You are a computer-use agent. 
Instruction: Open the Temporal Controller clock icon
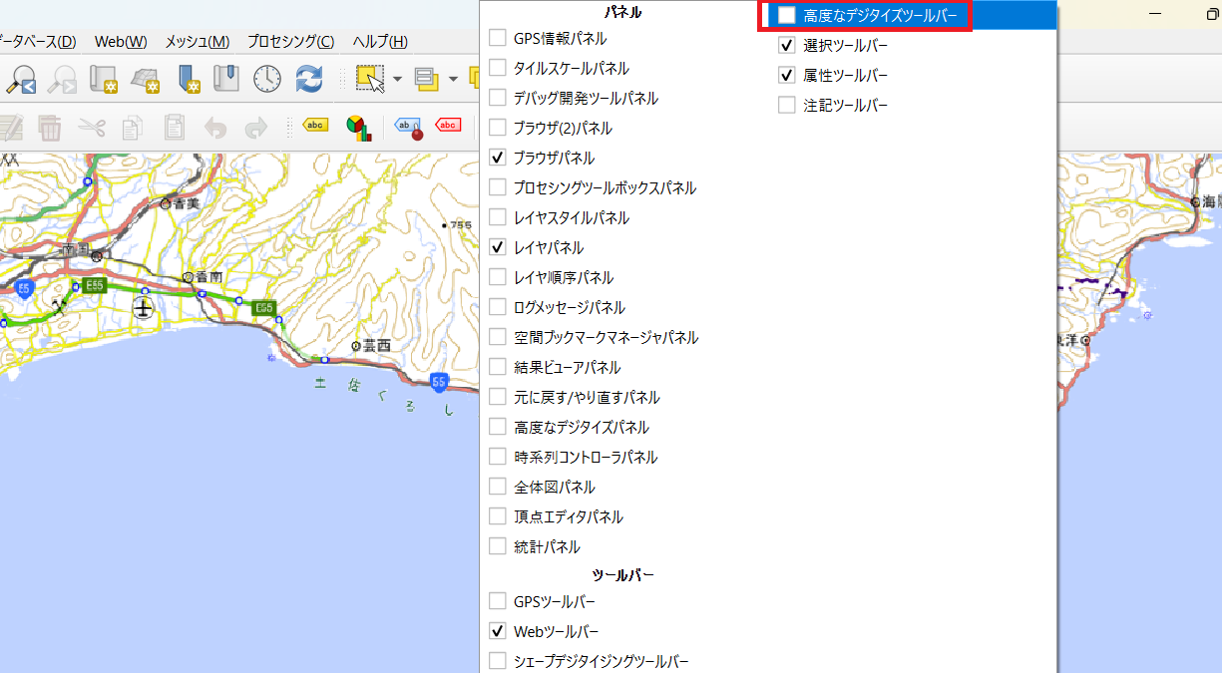point(267,78)
